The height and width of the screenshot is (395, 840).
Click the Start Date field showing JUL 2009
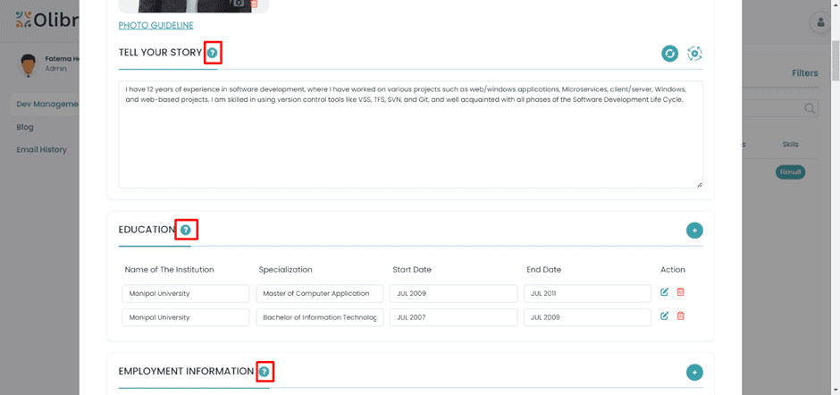coord(453,293)
